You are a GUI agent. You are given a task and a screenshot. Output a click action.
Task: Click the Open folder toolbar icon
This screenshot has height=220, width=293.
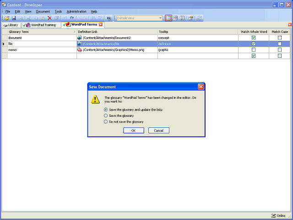click(7, 18)
